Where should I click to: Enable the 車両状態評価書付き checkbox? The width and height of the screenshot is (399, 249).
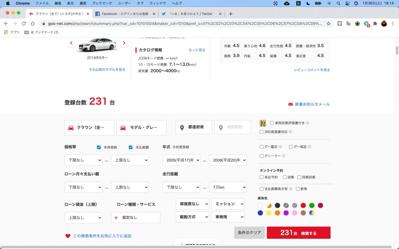(272, 123)
